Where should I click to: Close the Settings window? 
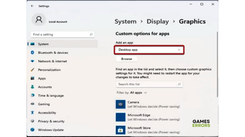213,4
